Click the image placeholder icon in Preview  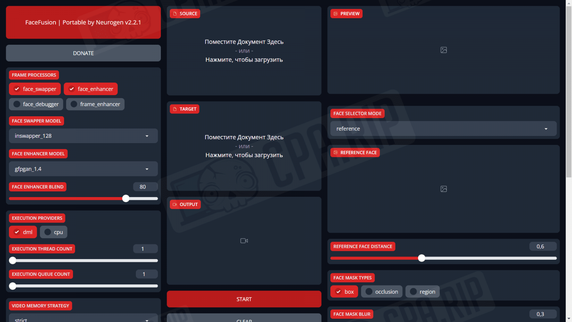click(443, 50)
